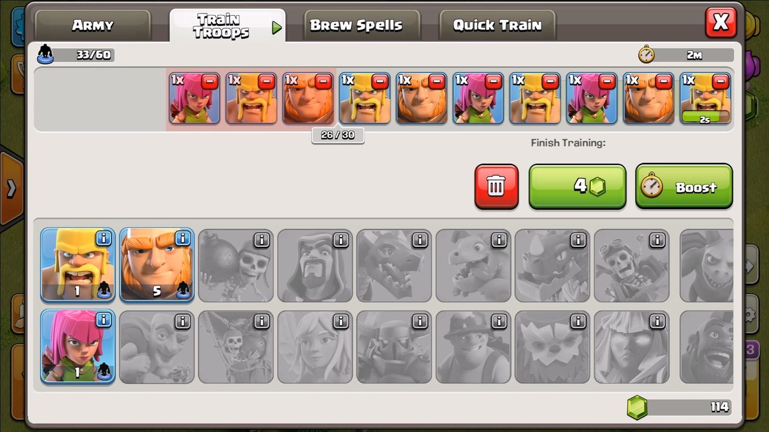Delete the queue with the red trash button
This screenshot has width=769, height=432.
pyautogui.click(x=496, y=187)
